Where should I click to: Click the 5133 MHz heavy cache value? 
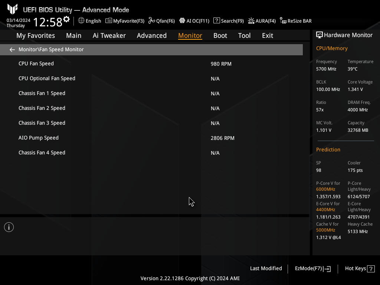coord(358,232)
